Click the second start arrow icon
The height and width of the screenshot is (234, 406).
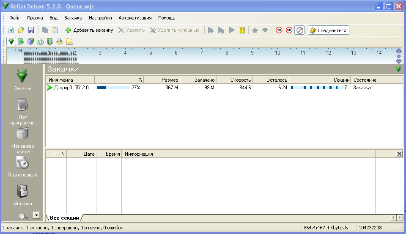[x=221, y=30]
